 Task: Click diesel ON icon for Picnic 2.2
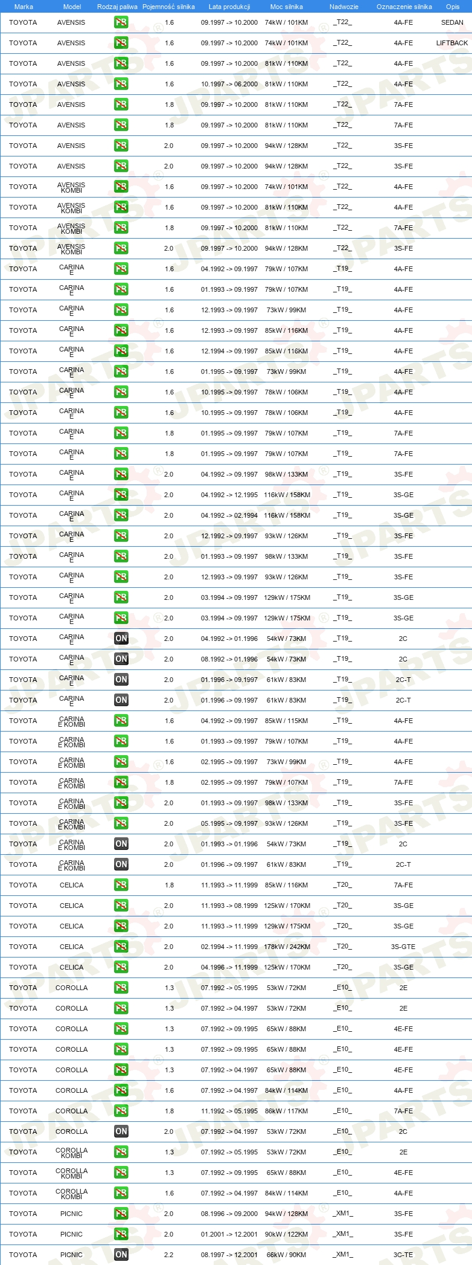tap(121, 1255)
